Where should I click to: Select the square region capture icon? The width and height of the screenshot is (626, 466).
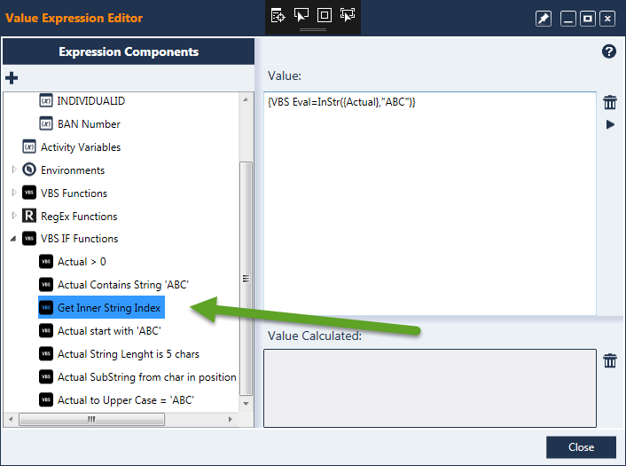(x=325, y=15)
